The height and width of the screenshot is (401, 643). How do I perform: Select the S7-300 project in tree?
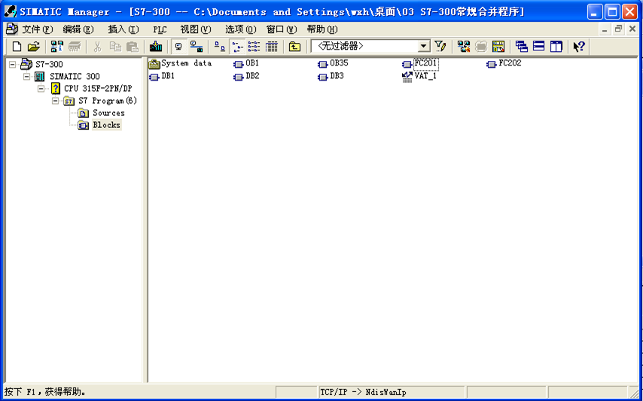(x=50, y=64)
